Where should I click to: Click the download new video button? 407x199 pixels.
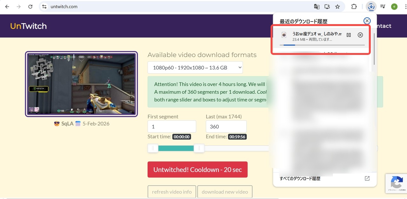pyautogui.click(x=224, y=192)
